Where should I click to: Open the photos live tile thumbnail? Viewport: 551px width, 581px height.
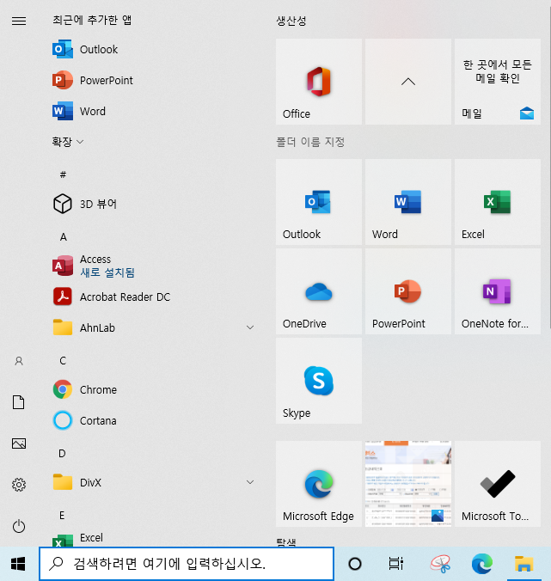[408, 484]
